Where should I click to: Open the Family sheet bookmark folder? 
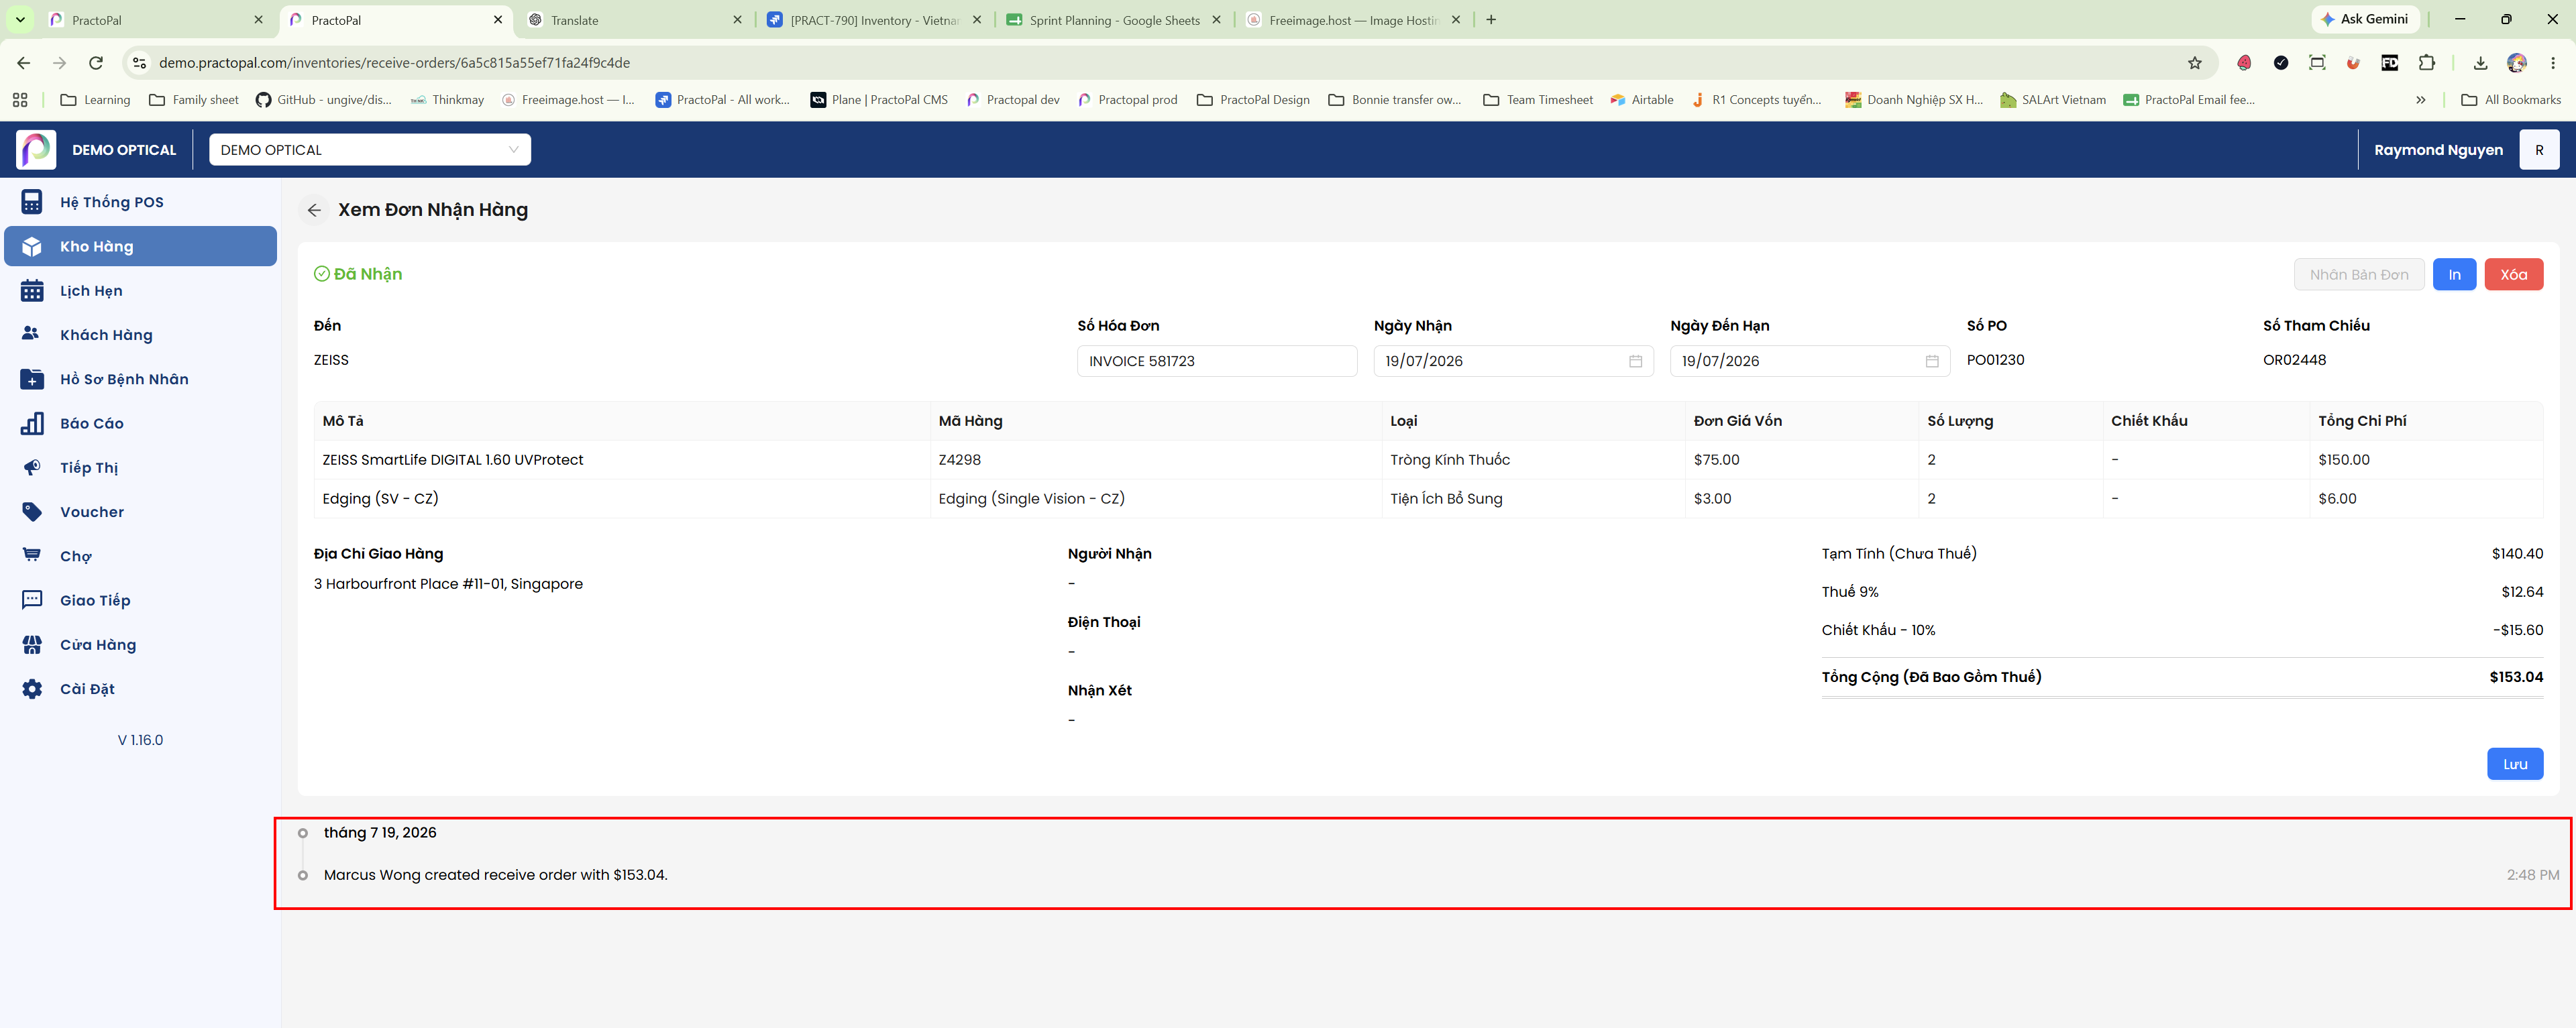coord(194,100)
